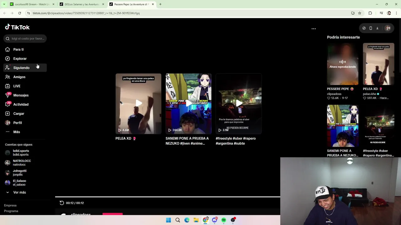Click the download desktop app icon

377,28
